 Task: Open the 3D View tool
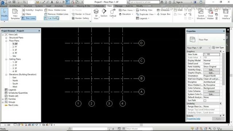[96, 14]
